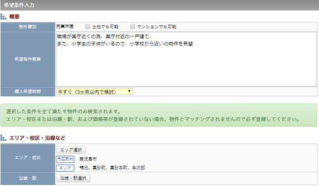The height and width of the screenshot is (186, 319).
Task: Click the 鹿児島市 city text
Action: pos(88,159)
